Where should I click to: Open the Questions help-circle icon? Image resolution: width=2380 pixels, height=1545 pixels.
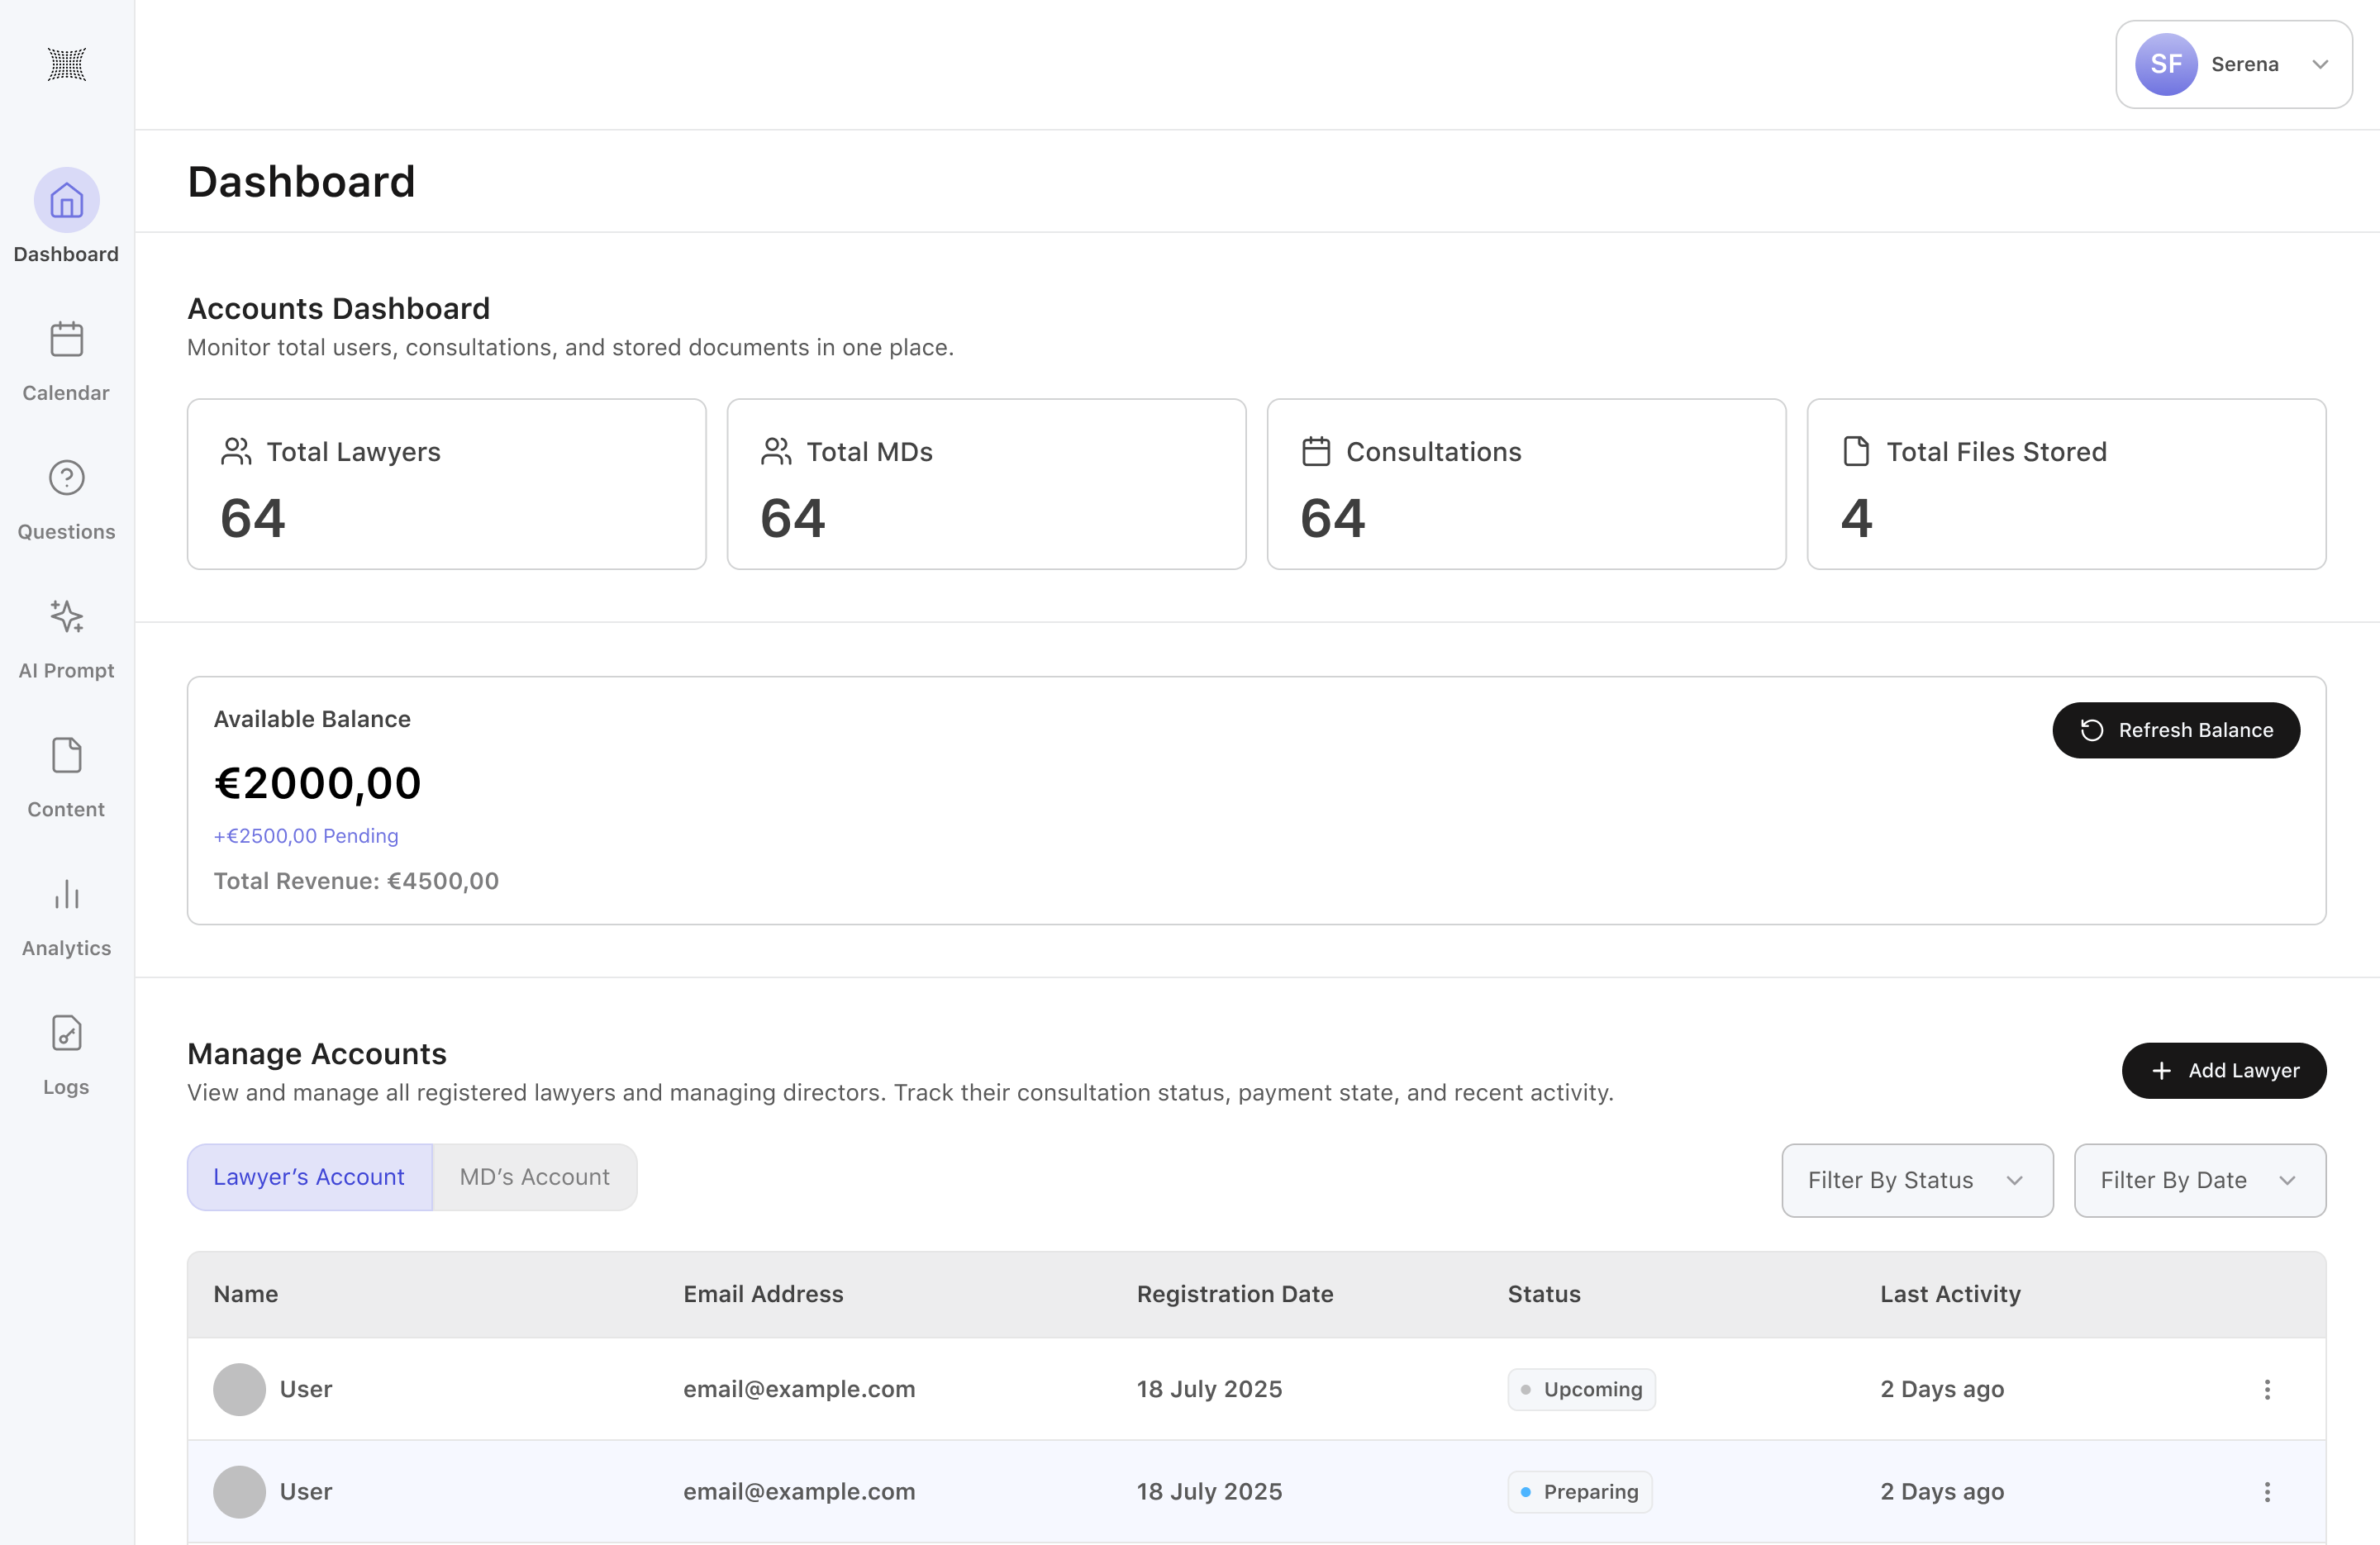click(x=66, y=478)
